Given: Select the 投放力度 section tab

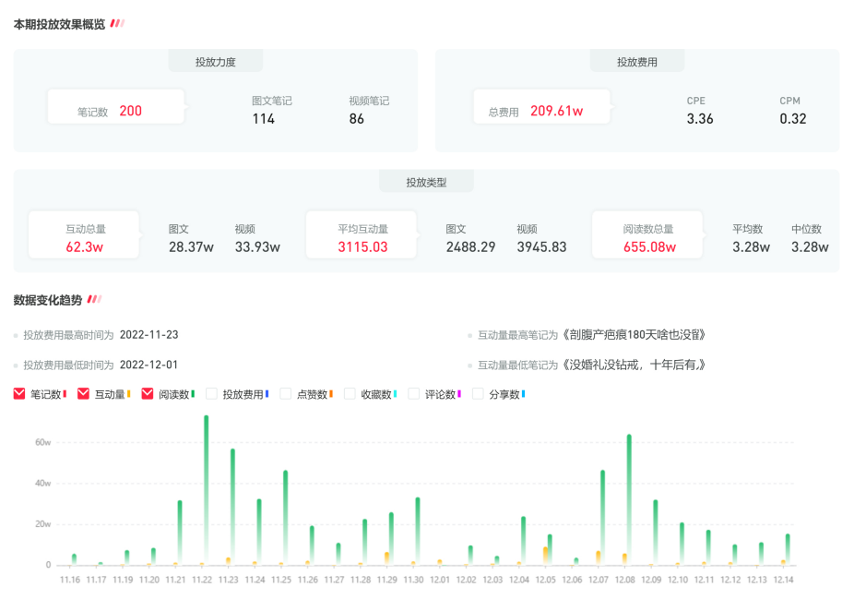Looking at the screenshot, I should pos(215,62).
